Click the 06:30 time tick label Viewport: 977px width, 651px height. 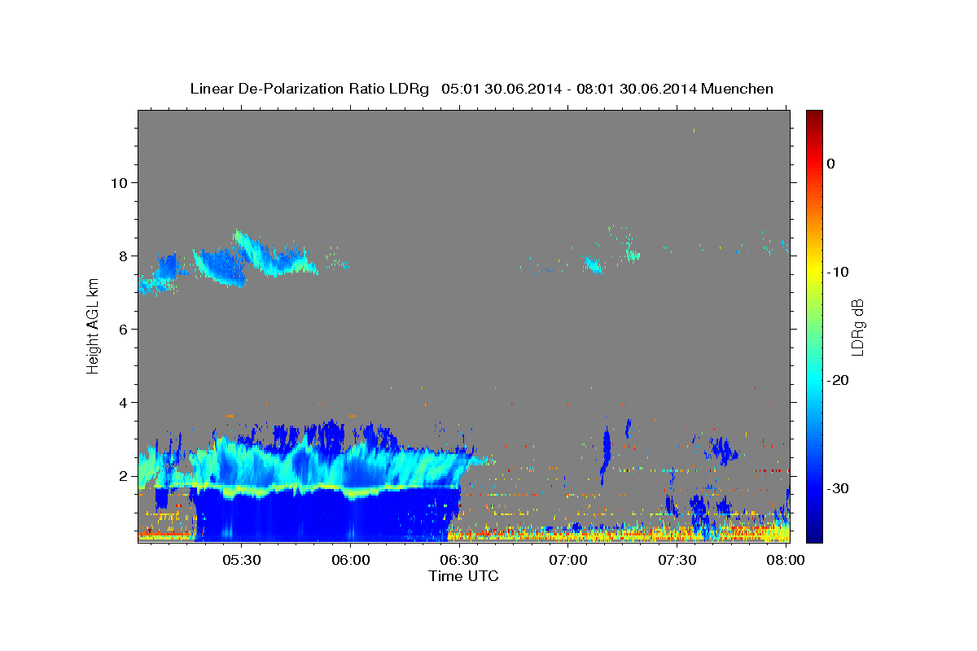click(x=459, y=561)
